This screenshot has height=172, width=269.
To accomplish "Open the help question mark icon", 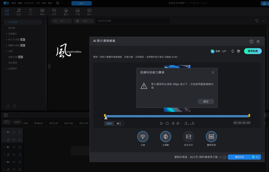I will (x=251, y=41).
